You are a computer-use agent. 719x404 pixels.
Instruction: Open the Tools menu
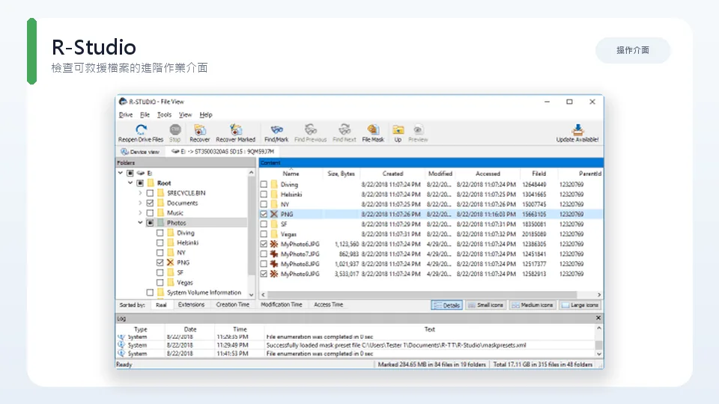[164, 114]
